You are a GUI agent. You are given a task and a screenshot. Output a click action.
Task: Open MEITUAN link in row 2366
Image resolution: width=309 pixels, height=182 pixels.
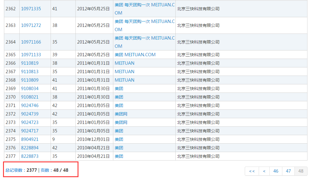click(124, 63)
